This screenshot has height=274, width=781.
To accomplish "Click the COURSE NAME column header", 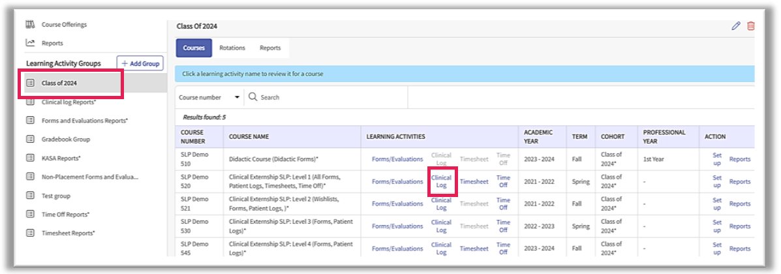I will click(249, 136).
